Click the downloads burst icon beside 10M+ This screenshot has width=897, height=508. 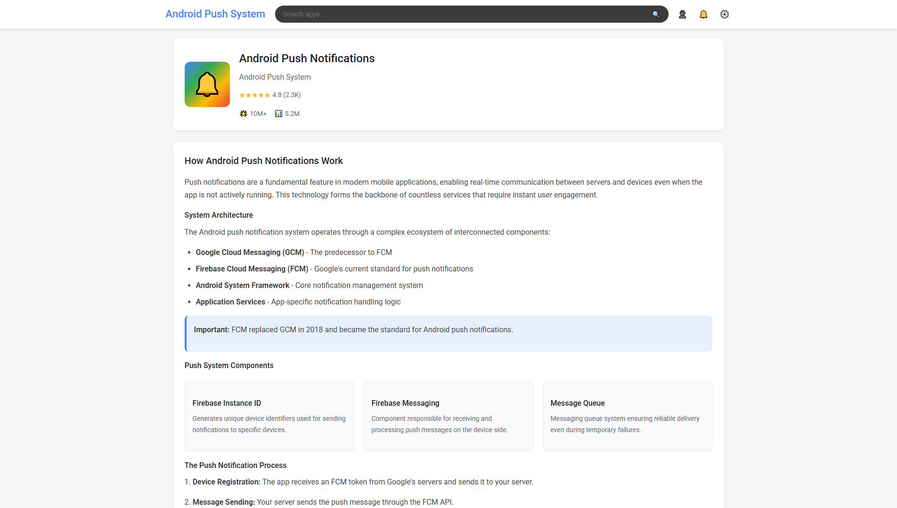point(243,114)
